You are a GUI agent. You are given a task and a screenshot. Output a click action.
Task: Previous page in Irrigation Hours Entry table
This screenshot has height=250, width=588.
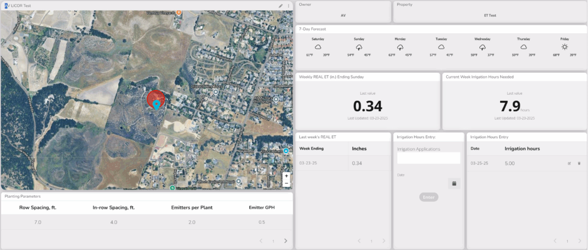pyautogui.click(x=555, y=241)
